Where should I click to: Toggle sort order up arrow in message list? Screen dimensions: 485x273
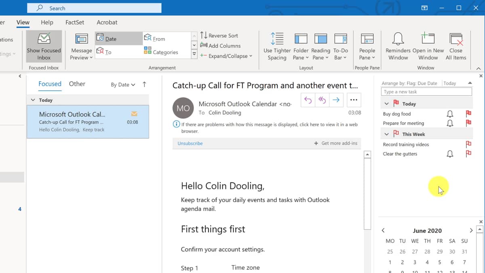tap(144, 85)
